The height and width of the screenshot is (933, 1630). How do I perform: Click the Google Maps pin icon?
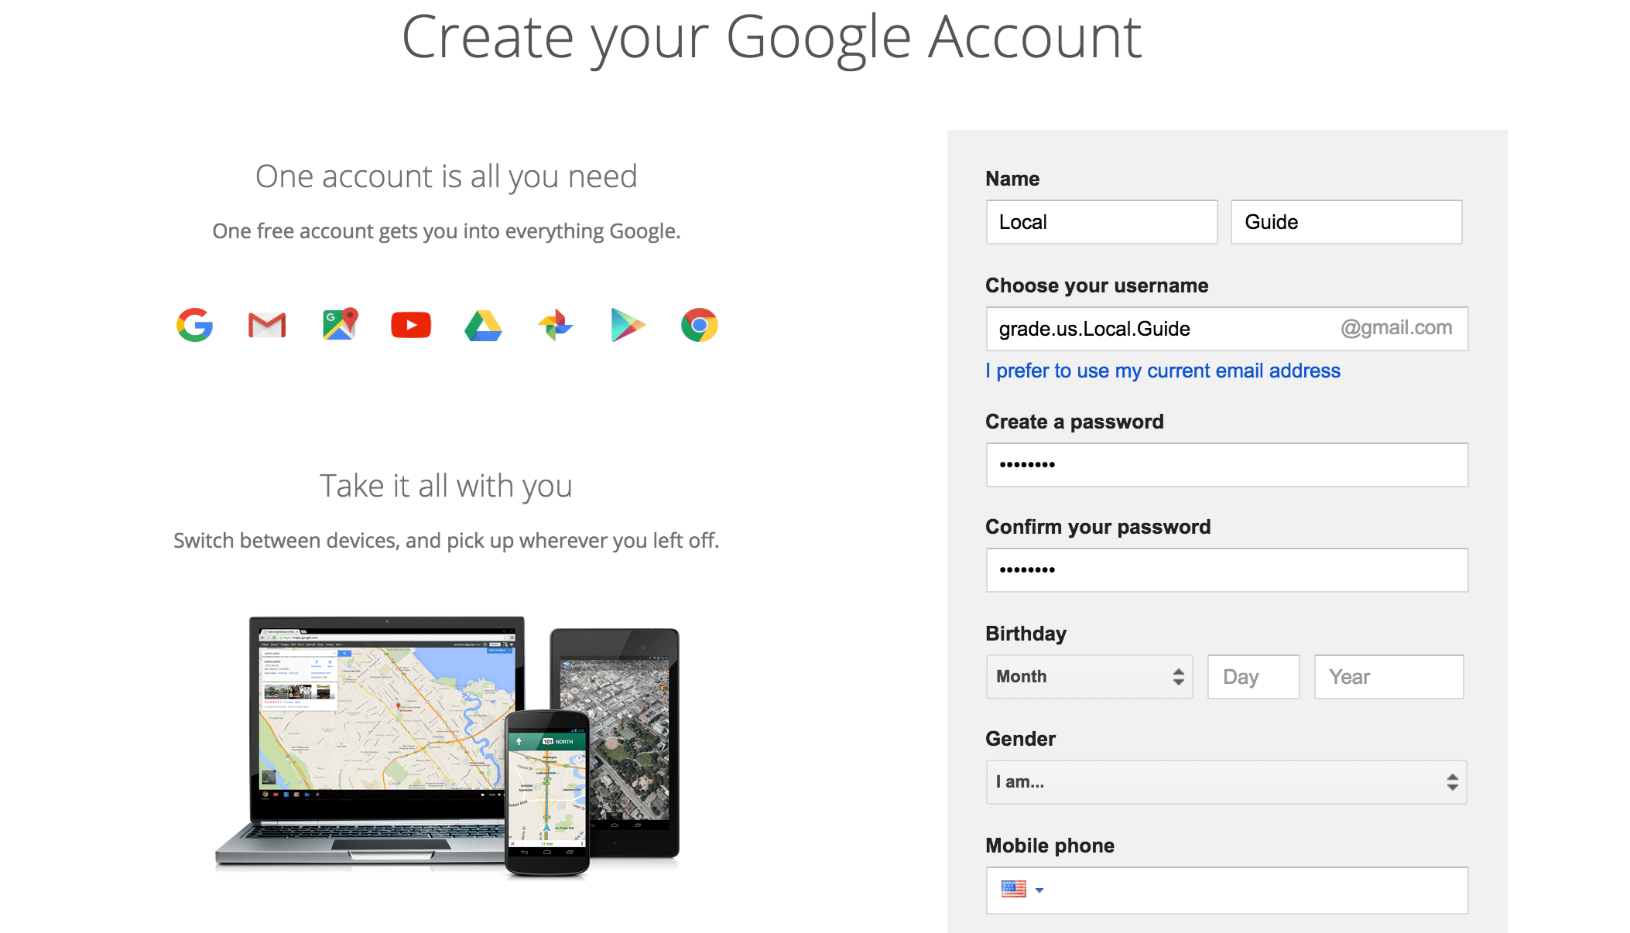[340, 324]
